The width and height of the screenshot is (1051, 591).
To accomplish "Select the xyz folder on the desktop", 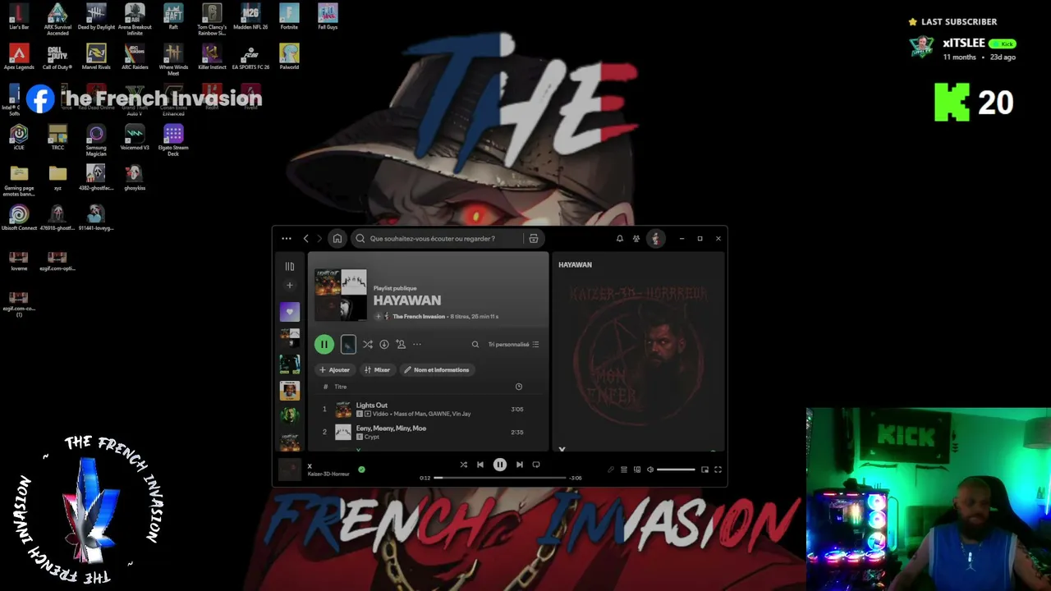I will point(57,178).
